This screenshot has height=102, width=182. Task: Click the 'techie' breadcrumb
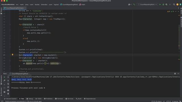tap(37, 5)
